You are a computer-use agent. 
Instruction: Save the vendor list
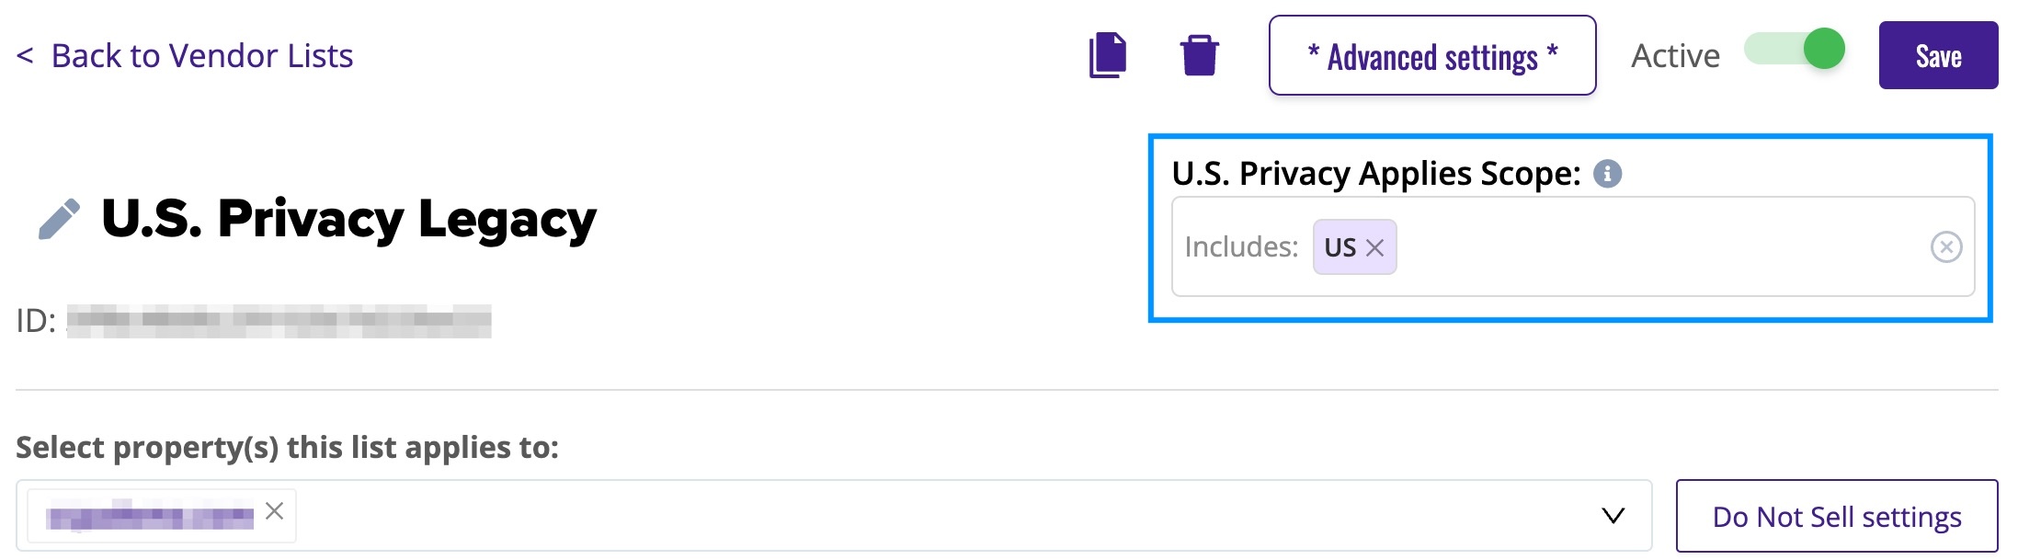1938,55
